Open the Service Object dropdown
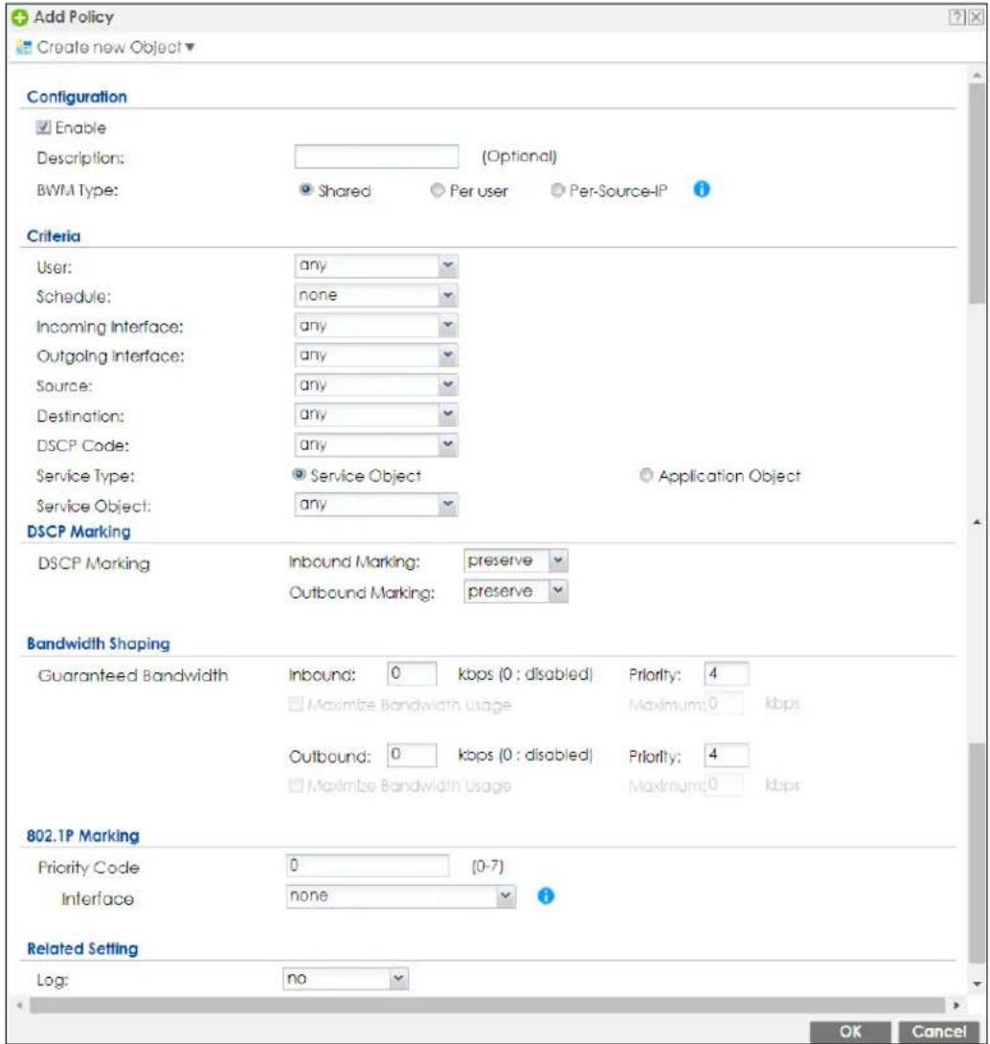The height and width of the screenshot is (1044, 990). click(x=376, y=504)
